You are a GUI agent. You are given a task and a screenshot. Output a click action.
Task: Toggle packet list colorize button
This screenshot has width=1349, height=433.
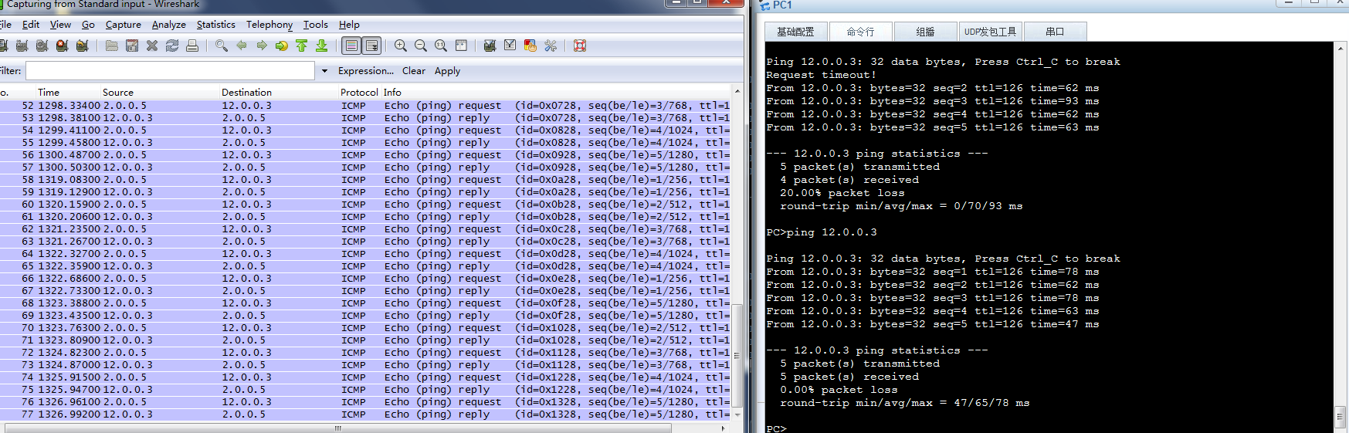351,46
